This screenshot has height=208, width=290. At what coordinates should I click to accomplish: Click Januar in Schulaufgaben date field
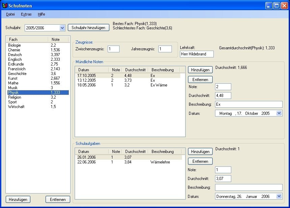point(252,197)
